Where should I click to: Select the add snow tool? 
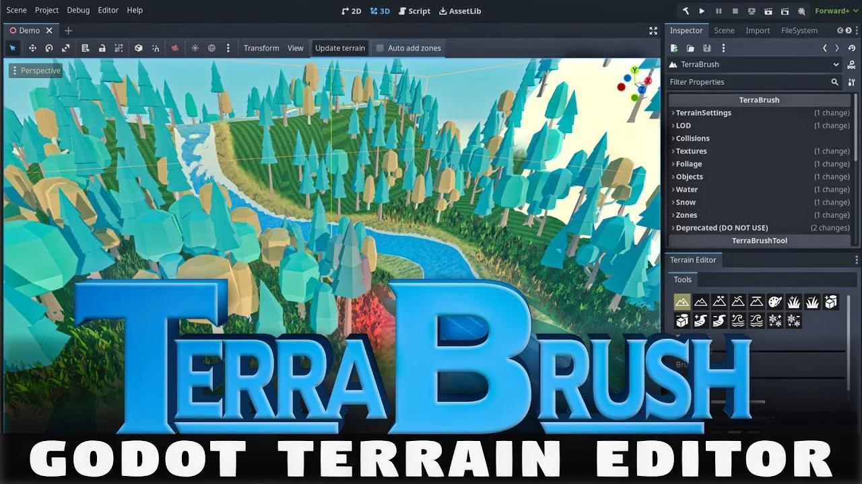click(774, 321)
